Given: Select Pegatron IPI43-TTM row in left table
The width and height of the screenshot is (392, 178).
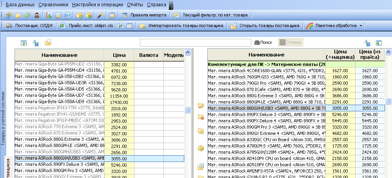Looking at the screenshot, I should pyautogui.click(x=100, y=109).
